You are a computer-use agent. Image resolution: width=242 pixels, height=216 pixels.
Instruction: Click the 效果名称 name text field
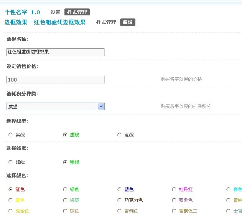[55, 52]
